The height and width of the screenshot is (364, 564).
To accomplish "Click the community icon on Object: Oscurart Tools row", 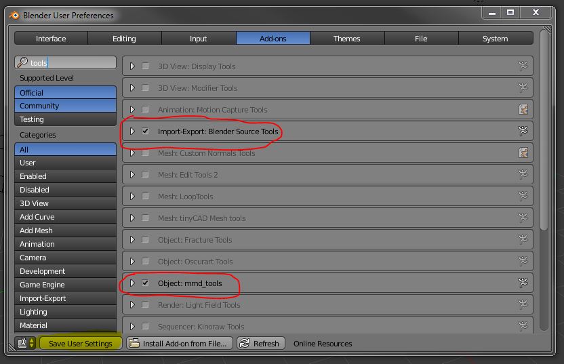I will [x=523, y=261].
